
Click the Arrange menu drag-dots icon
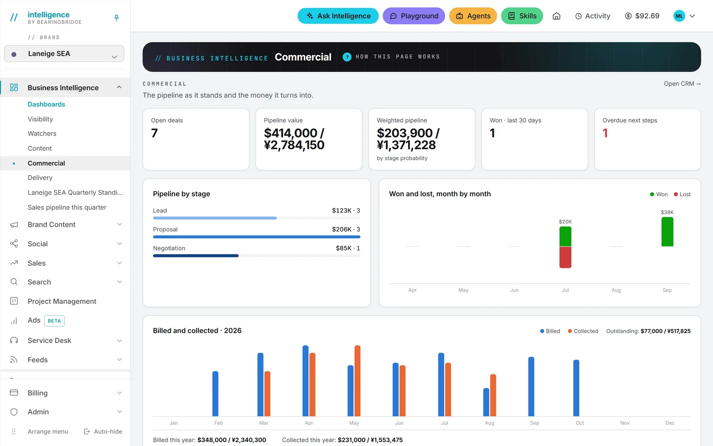pyautogui.click(x=13, y=431)
